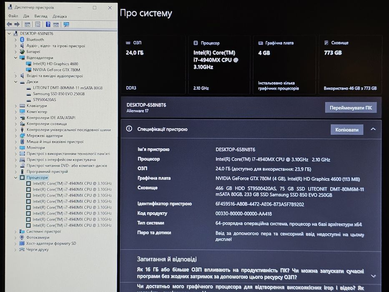Select the Фотокамери camera icon
The height and width of the screenshot is (292, 389).
(x=22, y=237)
